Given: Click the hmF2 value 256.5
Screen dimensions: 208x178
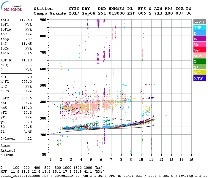Looking at the screenshot, I should tap(26, 98).
